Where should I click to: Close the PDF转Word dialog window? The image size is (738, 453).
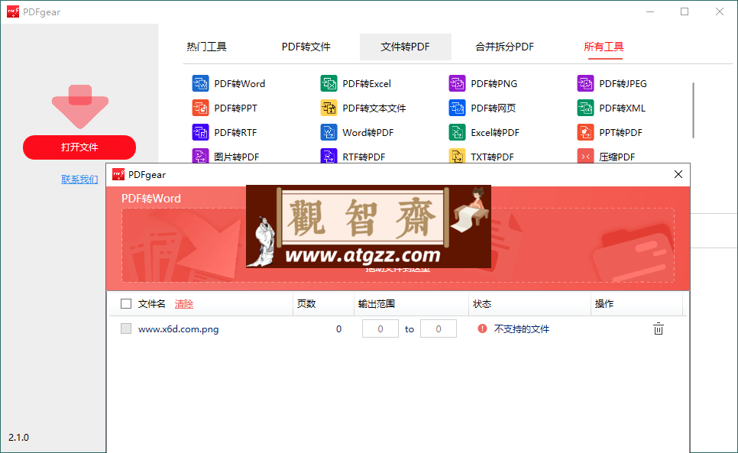coord(678,174)
